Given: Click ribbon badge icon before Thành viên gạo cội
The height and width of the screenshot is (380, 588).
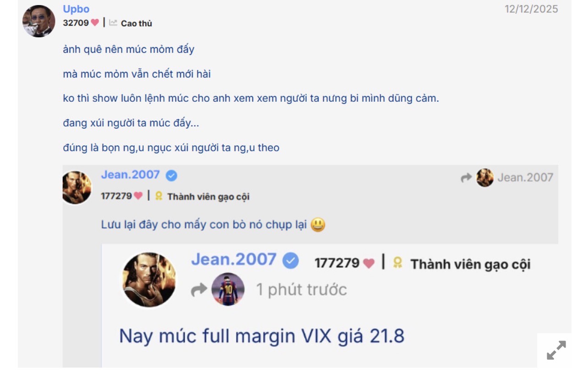Looking at the screenshot, I should [159, 196].
